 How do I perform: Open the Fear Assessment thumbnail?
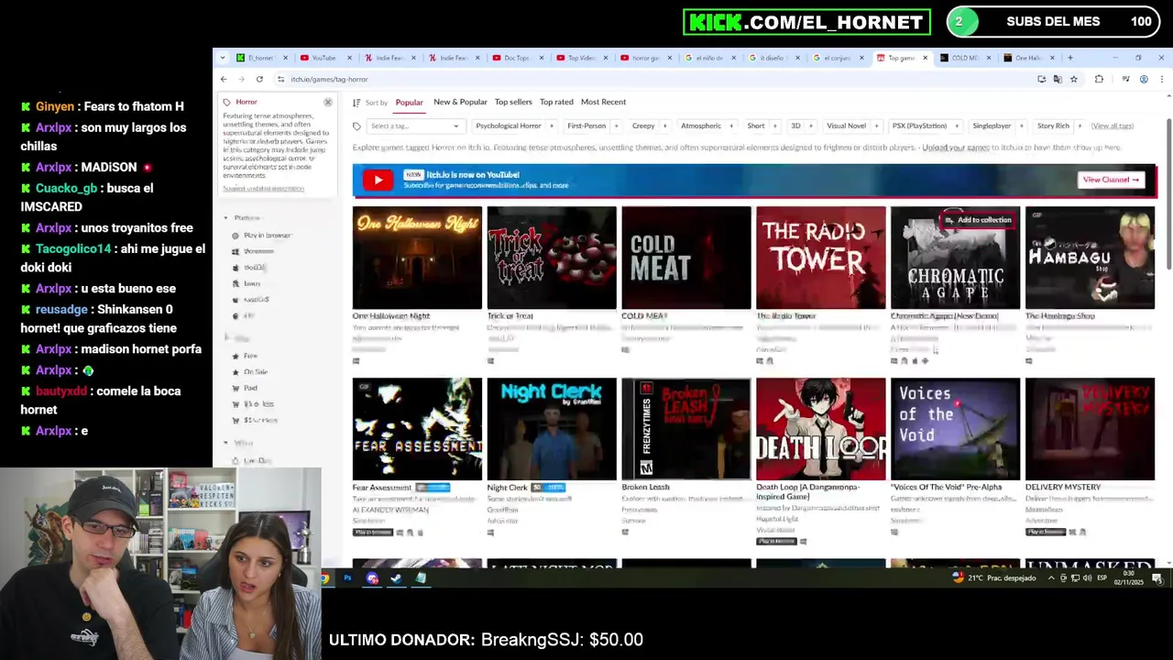[x=417, y=429]
